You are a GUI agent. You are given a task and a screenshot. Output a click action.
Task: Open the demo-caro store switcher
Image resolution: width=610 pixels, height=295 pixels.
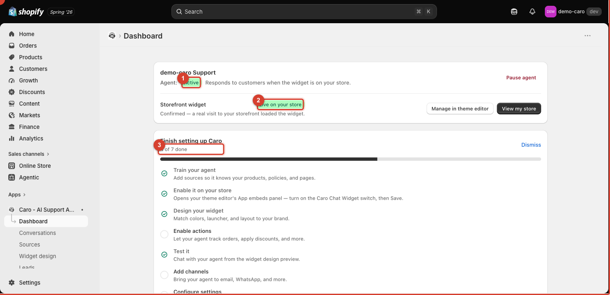(573, 12)
